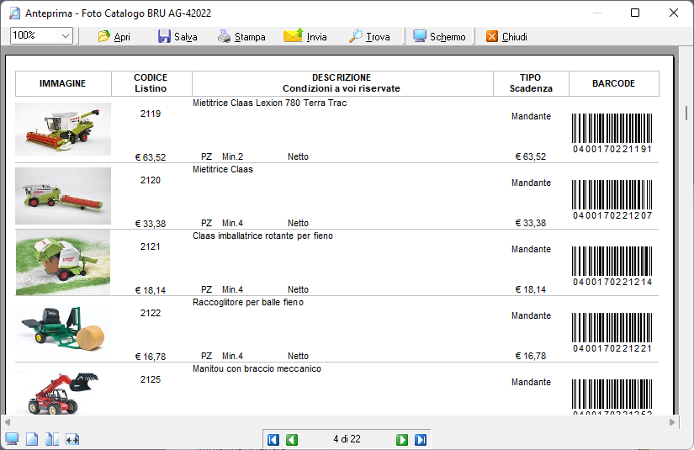Screen dimensions: 694x450
Task: Click product code 2121
Action: [151, 246]
